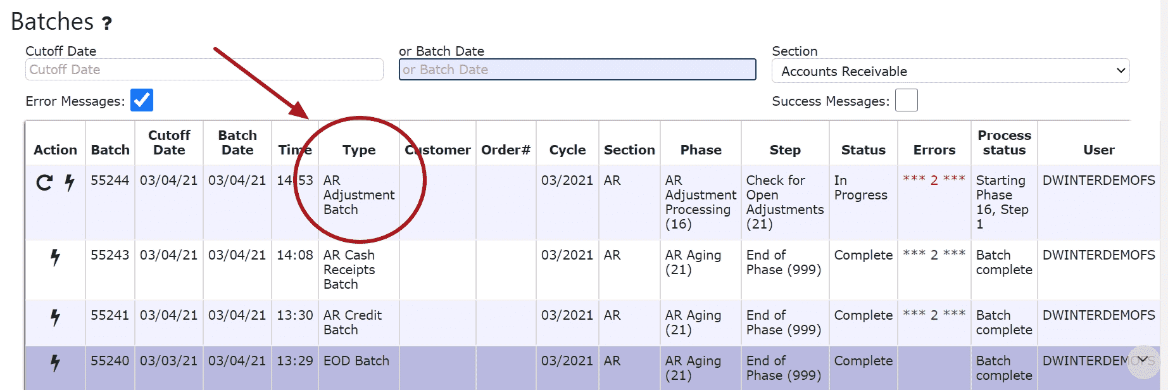Uncheck the Error Messages checkbox

pos(142,100)
